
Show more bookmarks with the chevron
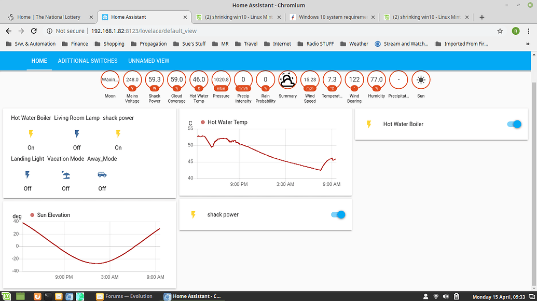coord(528,44)
